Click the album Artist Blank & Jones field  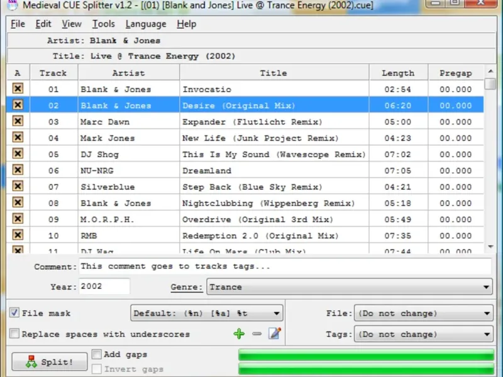(251, 41)
